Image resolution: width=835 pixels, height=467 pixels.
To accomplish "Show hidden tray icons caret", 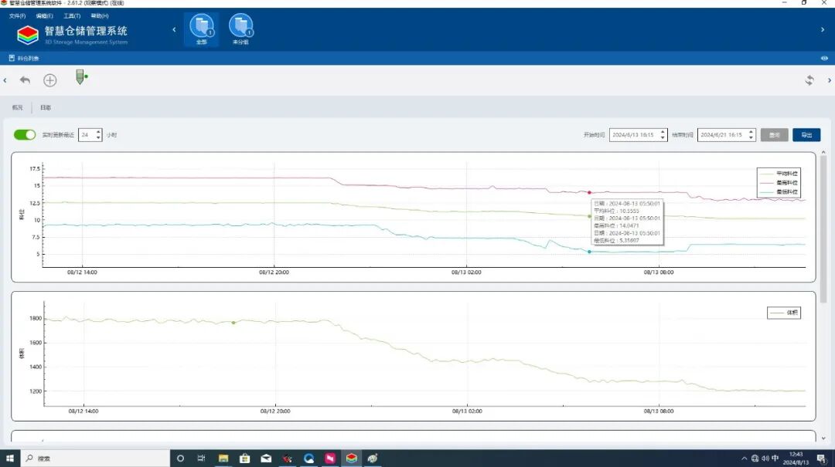I will click(x=744, y=458).
